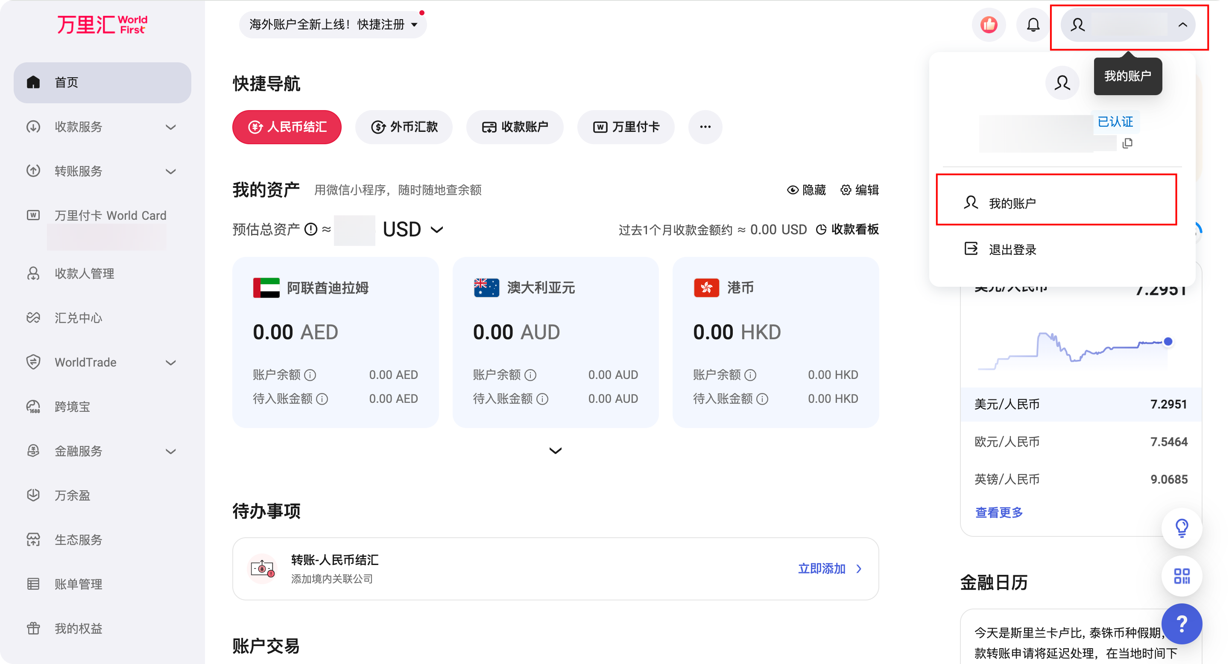
Task: Open the lightbulb tips icon
Action: [1182, 528]
